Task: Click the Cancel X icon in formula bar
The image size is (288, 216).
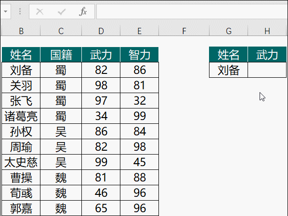Action: 39,12
